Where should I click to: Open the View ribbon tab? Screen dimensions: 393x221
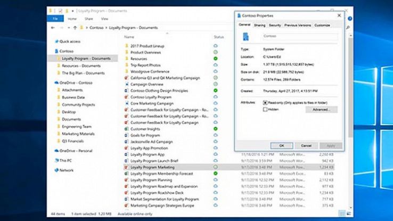click(104, 19)
